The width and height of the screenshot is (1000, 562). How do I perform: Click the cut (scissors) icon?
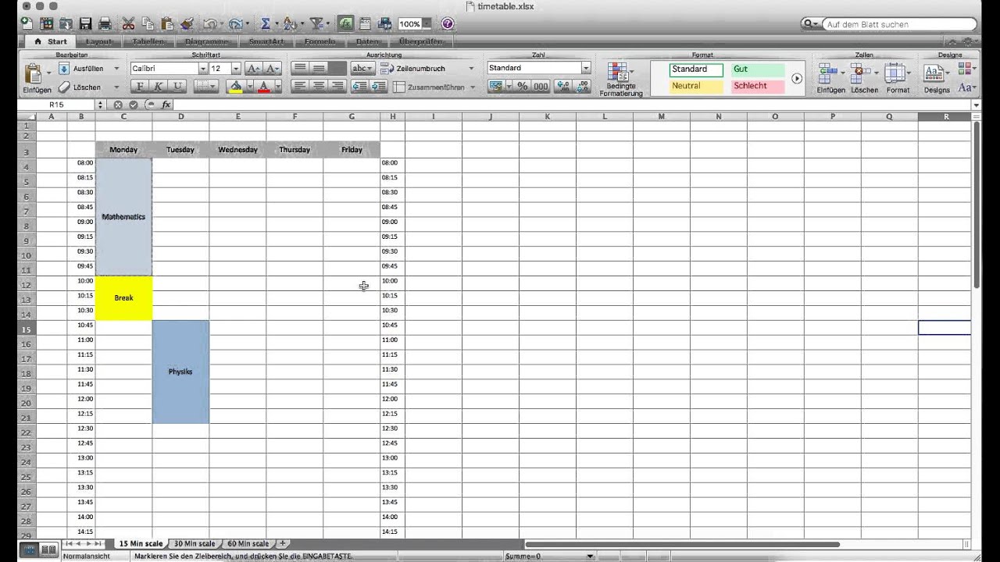(x=128, y=24)
